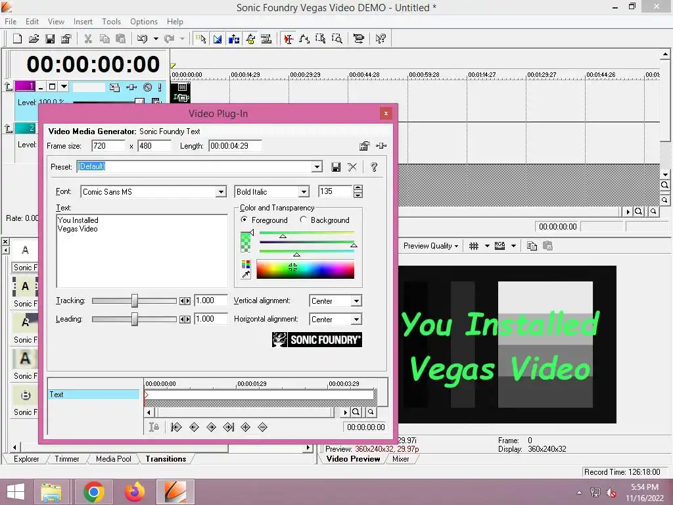The image size is (673, 505).
Task: Open project Properties from main toolbar
Action: click(x=66, y=39)
